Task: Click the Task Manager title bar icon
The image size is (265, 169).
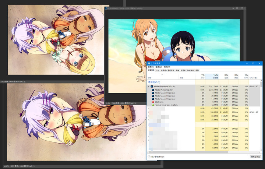Action: [149, 63]
